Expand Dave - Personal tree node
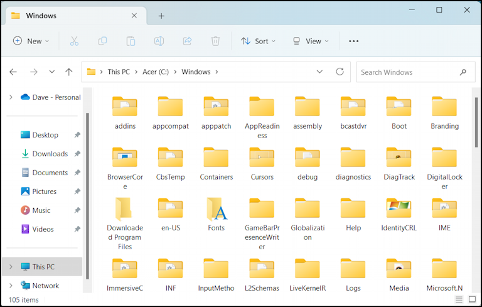The height and width of the screenshot is (307, 482). point(11,97)
